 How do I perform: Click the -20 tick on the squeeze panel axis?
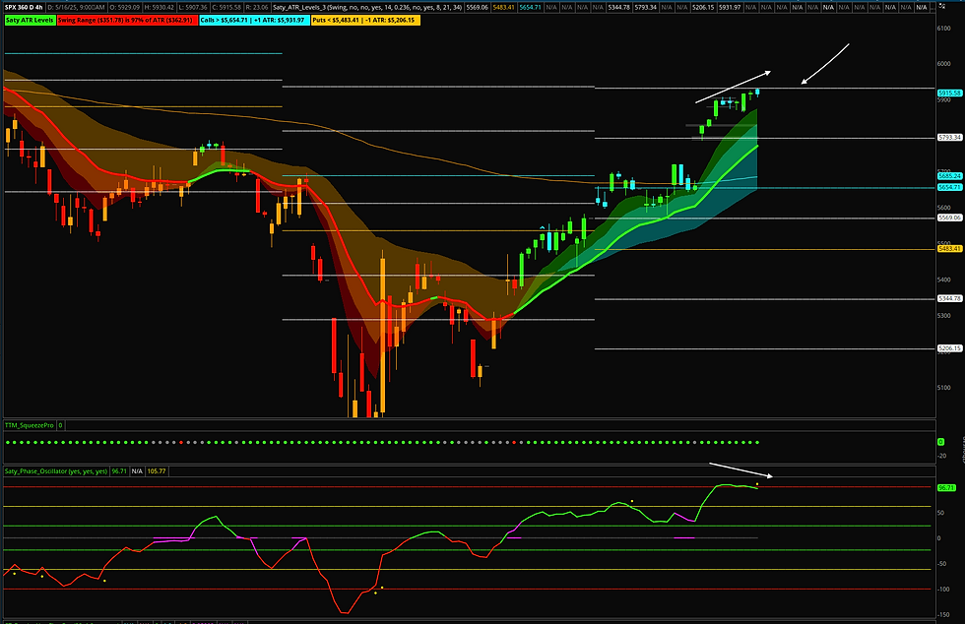pyautogui.click(x=942, y=456)
